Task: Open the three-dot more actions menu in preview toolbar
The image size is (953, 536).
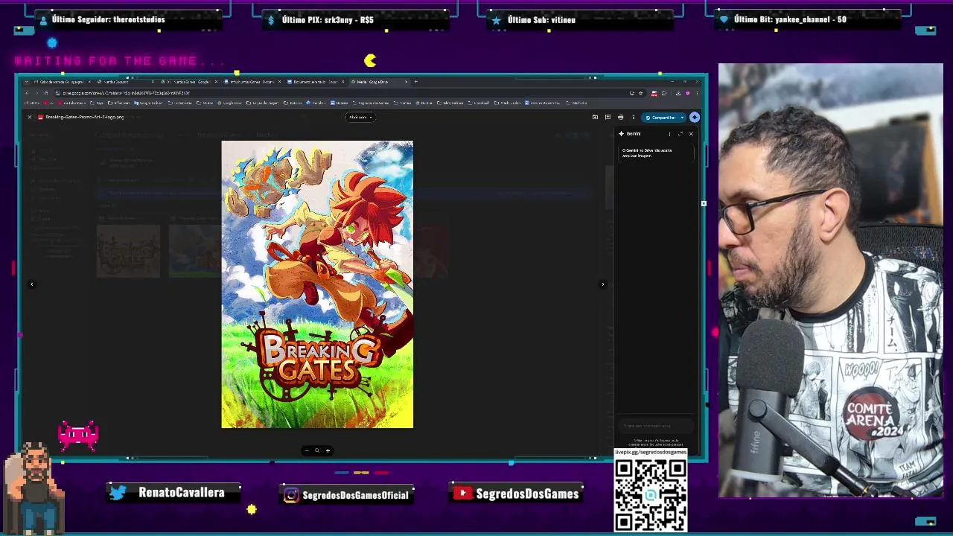Action: 633,117
